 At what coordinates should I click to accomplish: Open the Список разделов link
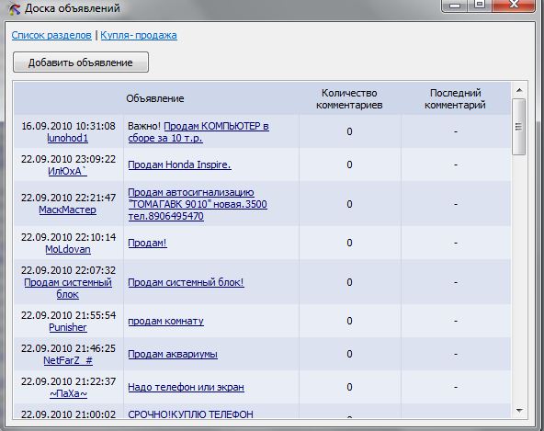coord(51,36)
